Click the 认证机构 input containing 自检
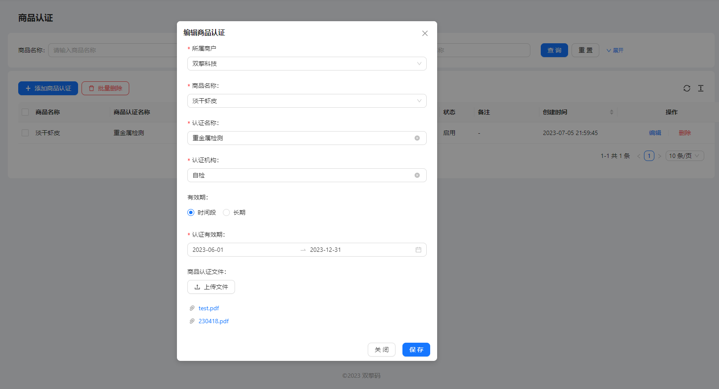 pyautogui.click(x=307, y=175)
